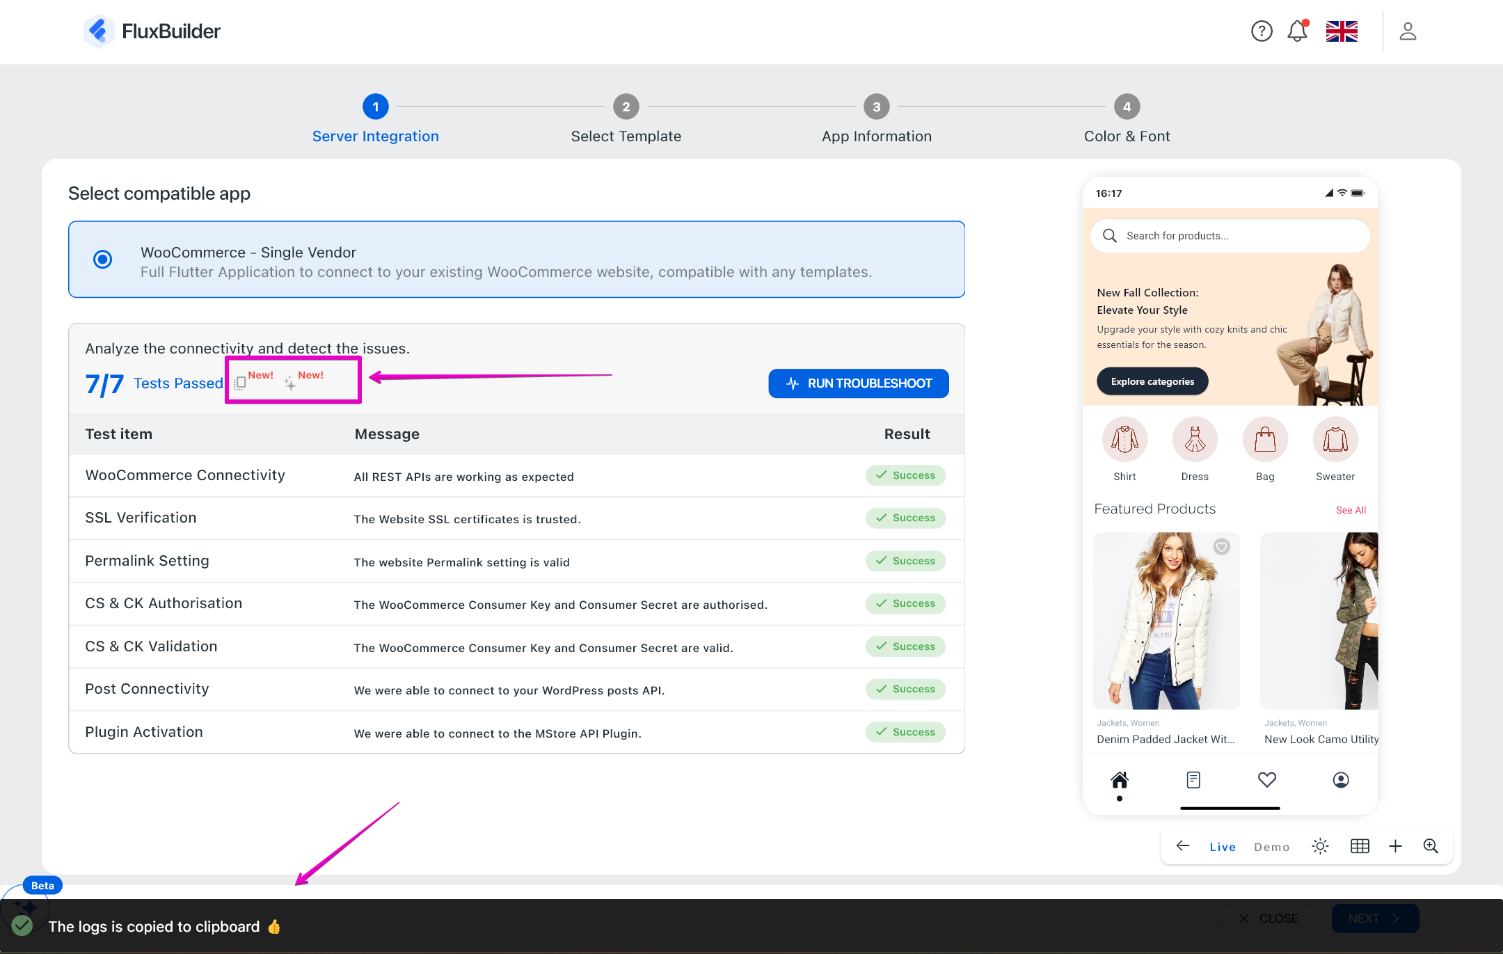This screenshot has width=1503, height=954.
Task: Switch preview to Live mode
Action: (1223, 847)
